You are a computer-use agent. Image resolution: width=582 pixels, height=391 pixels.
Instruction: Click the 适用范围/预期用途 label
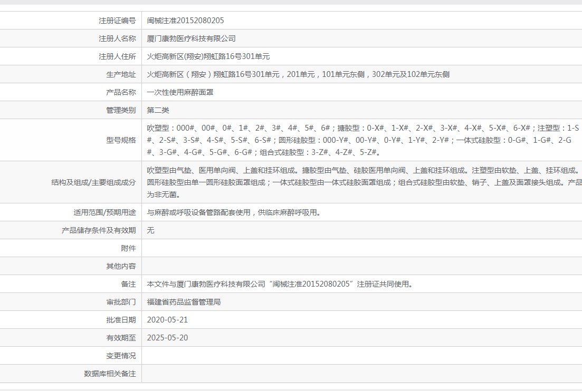coord(104,213)
